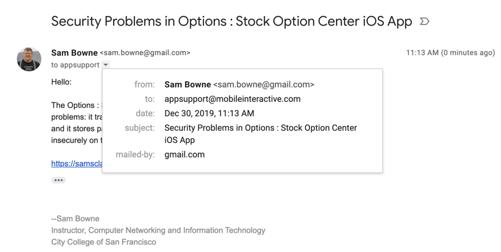Click the email subject title heading
Screen dimensions: 501x252
coord(231,22)
